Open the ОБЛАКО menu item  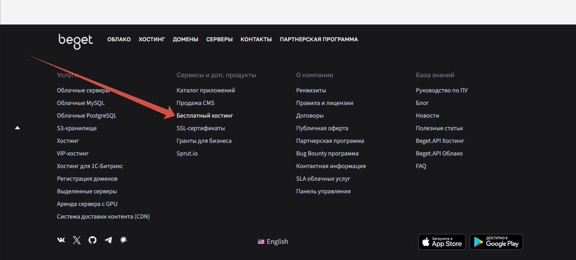click(119, 39)
